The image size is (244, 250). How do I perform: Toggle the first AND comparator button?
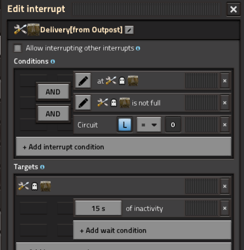pyautogui.click(x=53, y=92)
